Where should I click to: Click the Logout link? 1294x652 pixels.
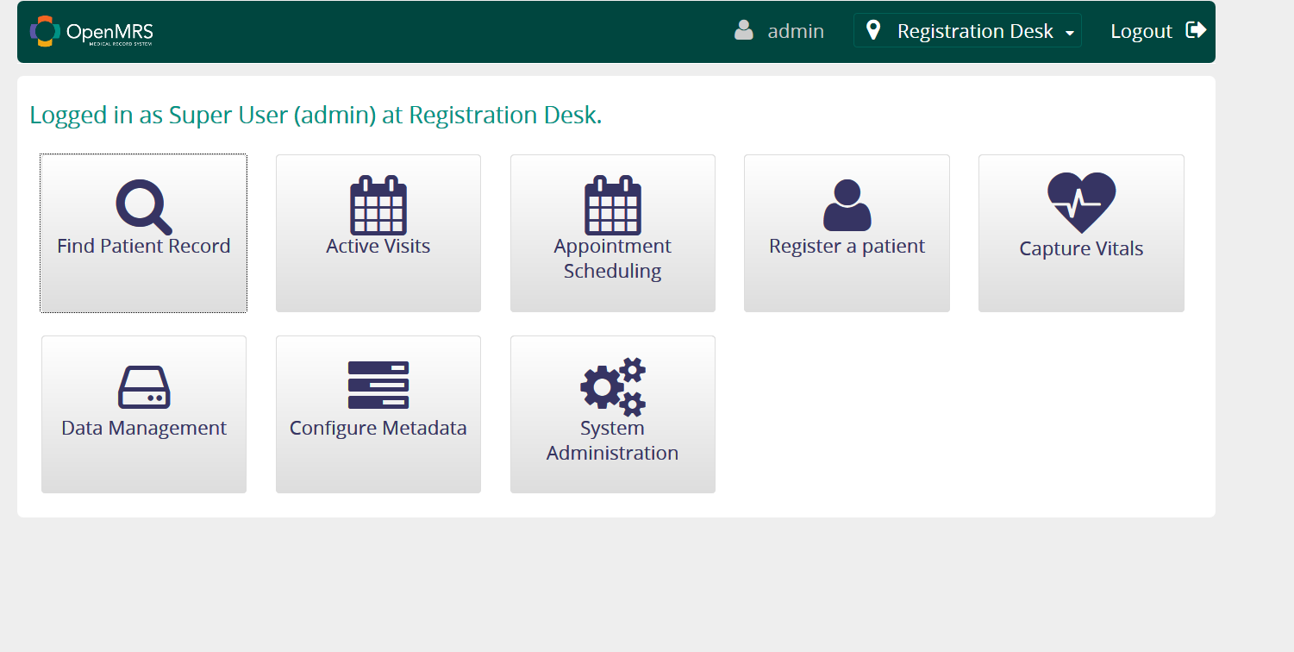click(x=1158, y=31)
